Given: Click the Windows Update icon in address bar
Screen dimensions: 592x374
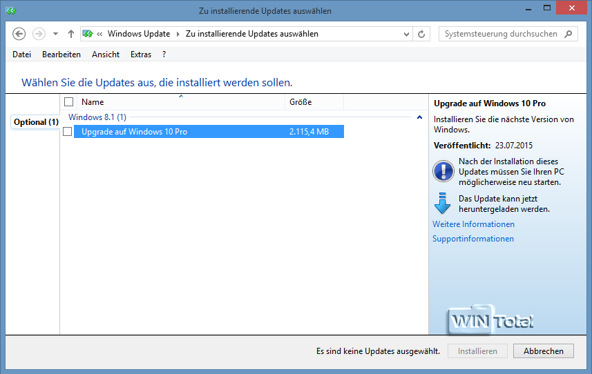Looking at the screenshot, I should [x=88, y=34].
